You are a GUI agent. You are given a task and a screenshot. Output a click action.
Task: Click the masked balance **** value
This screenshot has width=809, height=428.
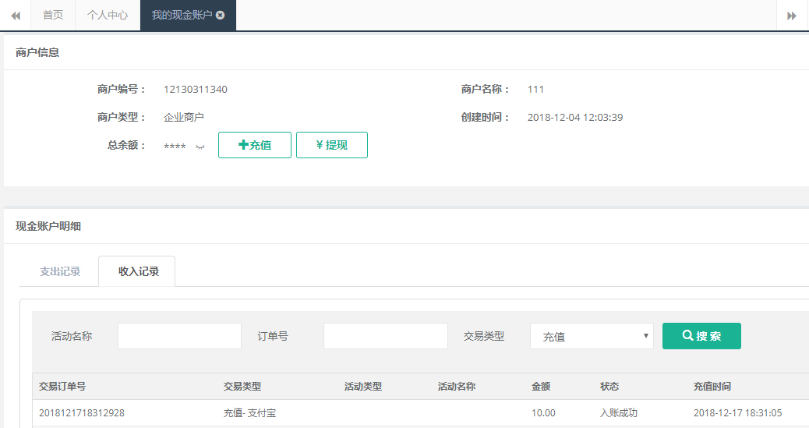click(x=175, y=147)
